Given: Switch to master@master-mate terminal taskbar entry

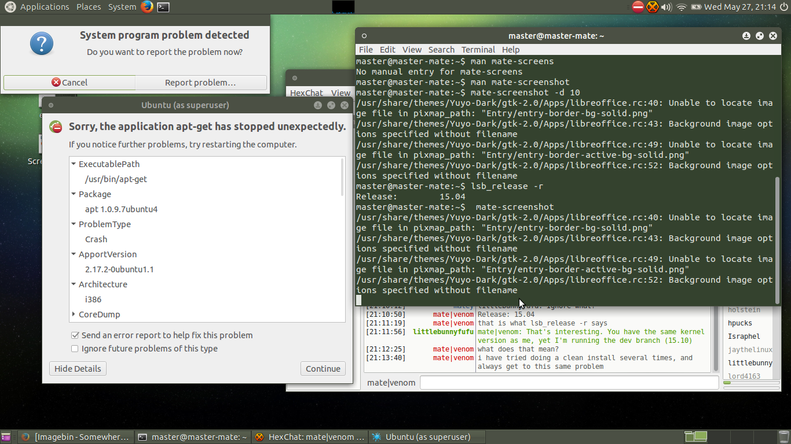Looking at the screenshot, I should pos(193,437).
